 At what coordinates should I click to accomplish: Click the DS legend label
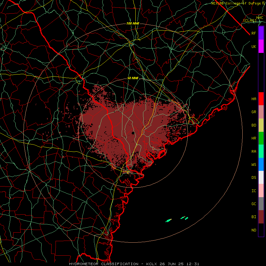pos(254,178)
